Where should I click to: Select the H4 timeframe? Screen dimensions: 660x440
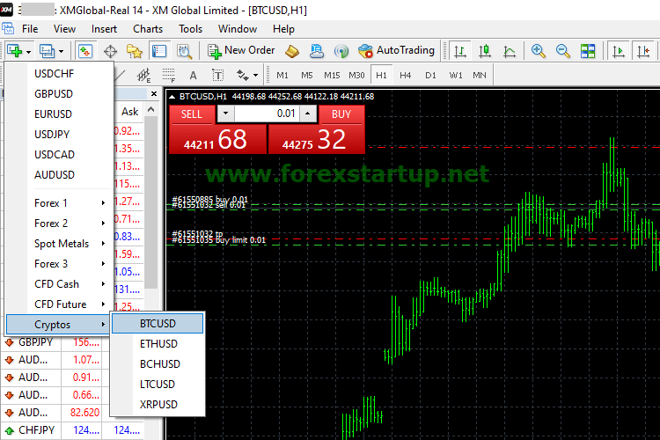click(x=406, y=76)
